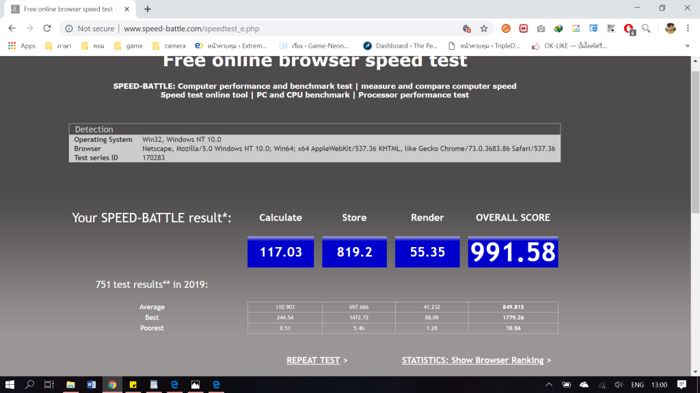The image size is (700, 393).
Task: Open the battery power tray icon
Action: (x=567, y=385)
